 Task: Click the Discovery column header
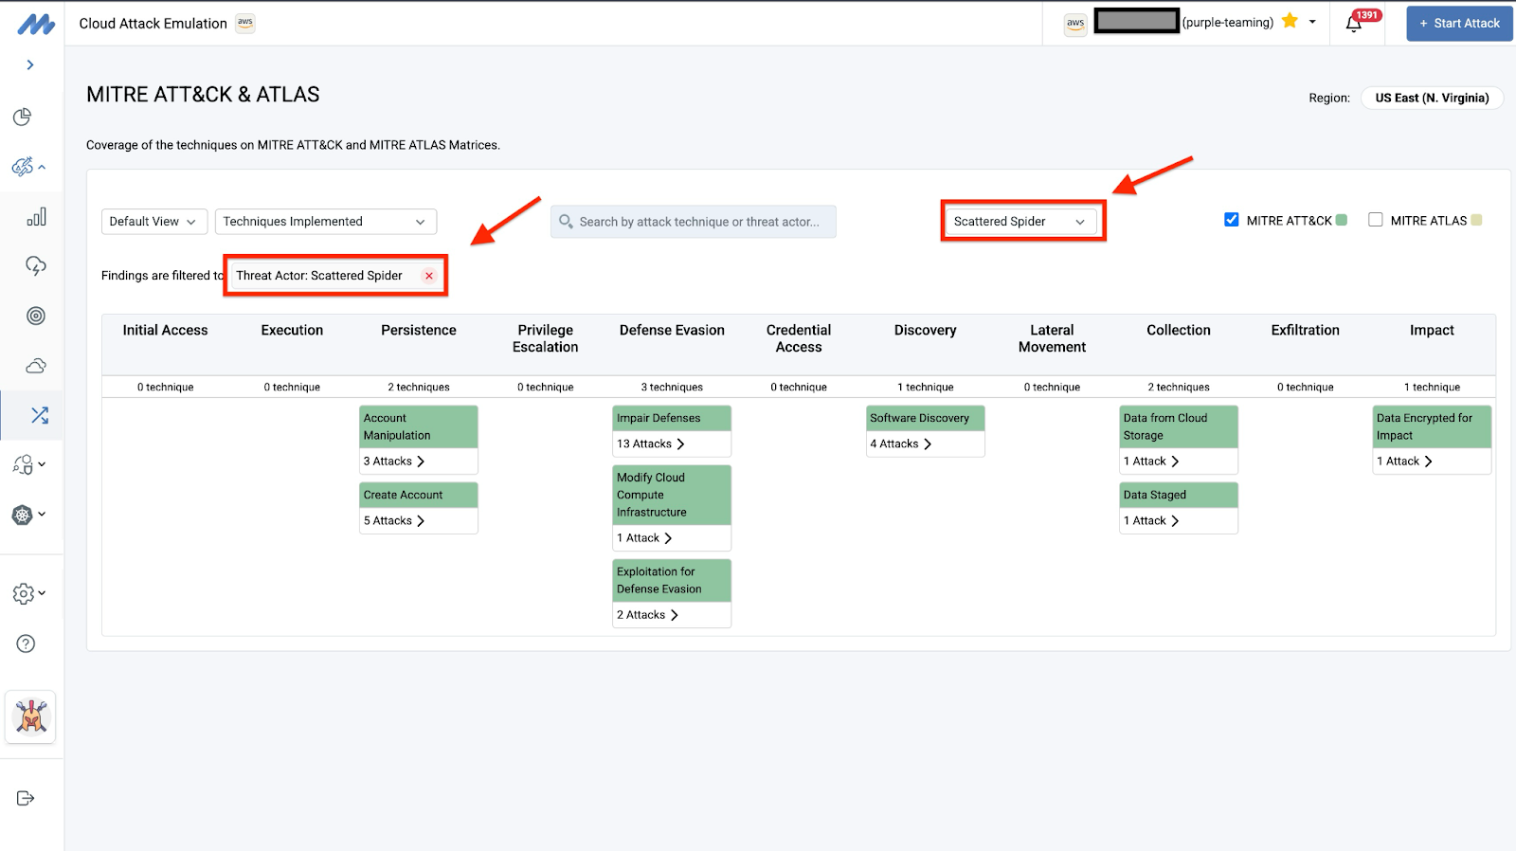pos(925,331)
